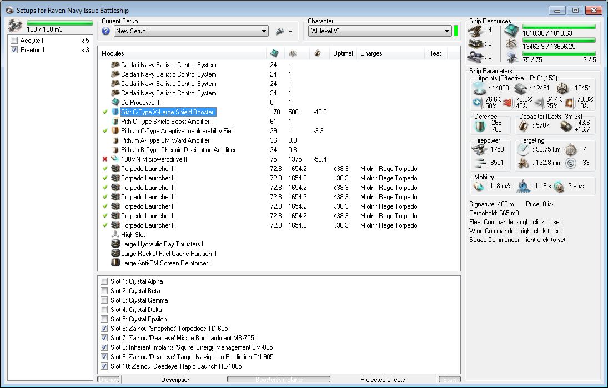Screen dimensions: 608x388
Task: Check Slot 2: Crystal Beta implant
Action: click(x=104, y=290)
